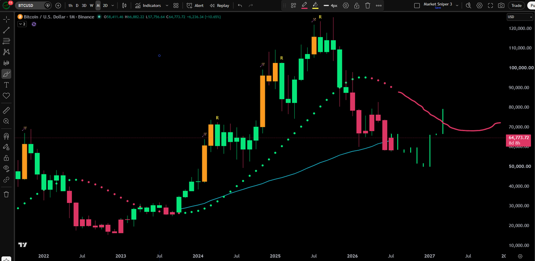This screenshot has width=535, height=261.
Task: Open the forecasting and measurement tools
Action: [x=6, y=63]
